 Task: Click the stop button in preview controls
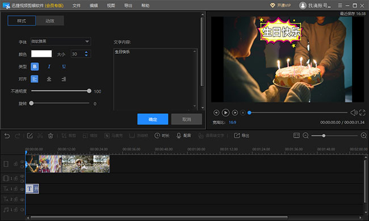tap(243, 113)
